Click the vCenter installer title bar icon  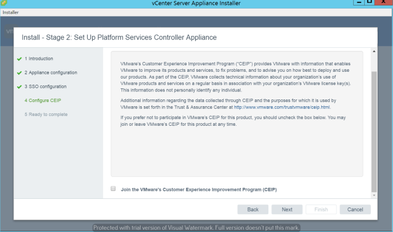click(x=4, y=2)
